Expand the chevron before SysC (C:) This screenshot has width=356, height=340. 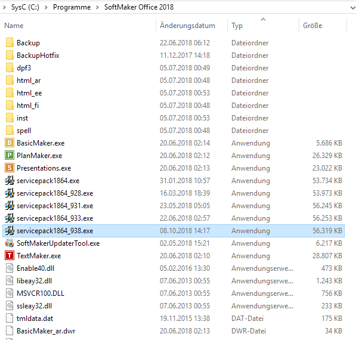4,7
